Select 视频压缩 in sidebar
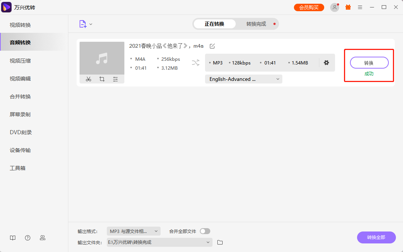Viewport: 403px width, 252px height. point(20,61)
